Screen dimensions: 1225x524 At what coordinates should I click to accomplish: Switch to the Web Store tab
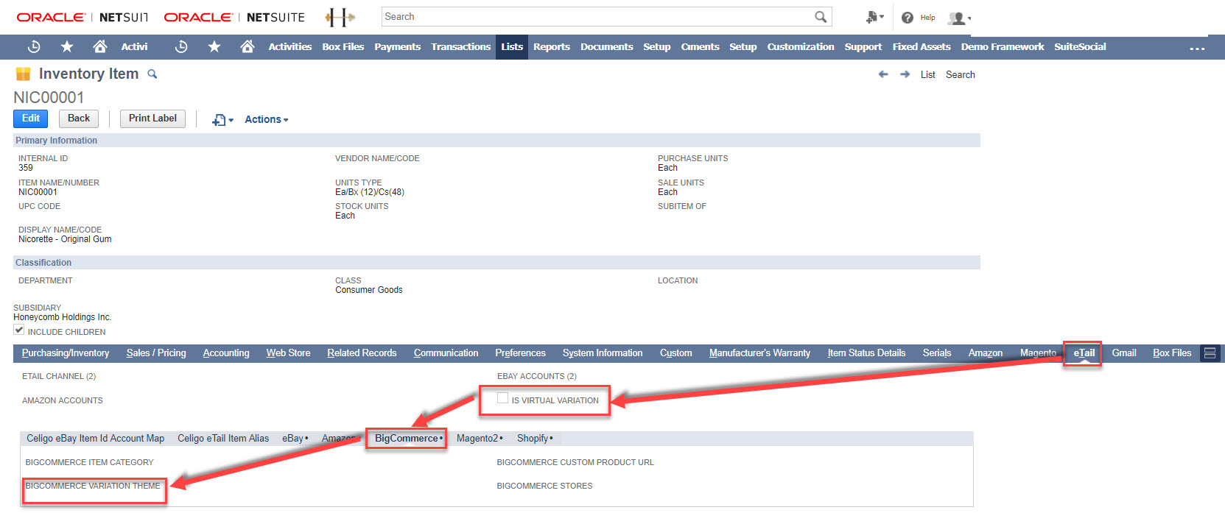pos(288,353)
